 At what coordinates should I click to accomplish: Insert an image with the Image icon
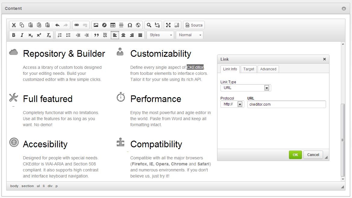coord(96,25)
